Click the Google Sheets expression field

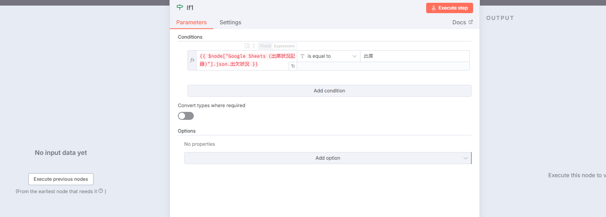pos(243,60)
